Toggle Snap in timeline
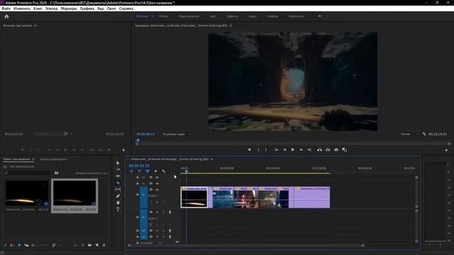This screenshot has width=454, height=255. coord(139,171)
